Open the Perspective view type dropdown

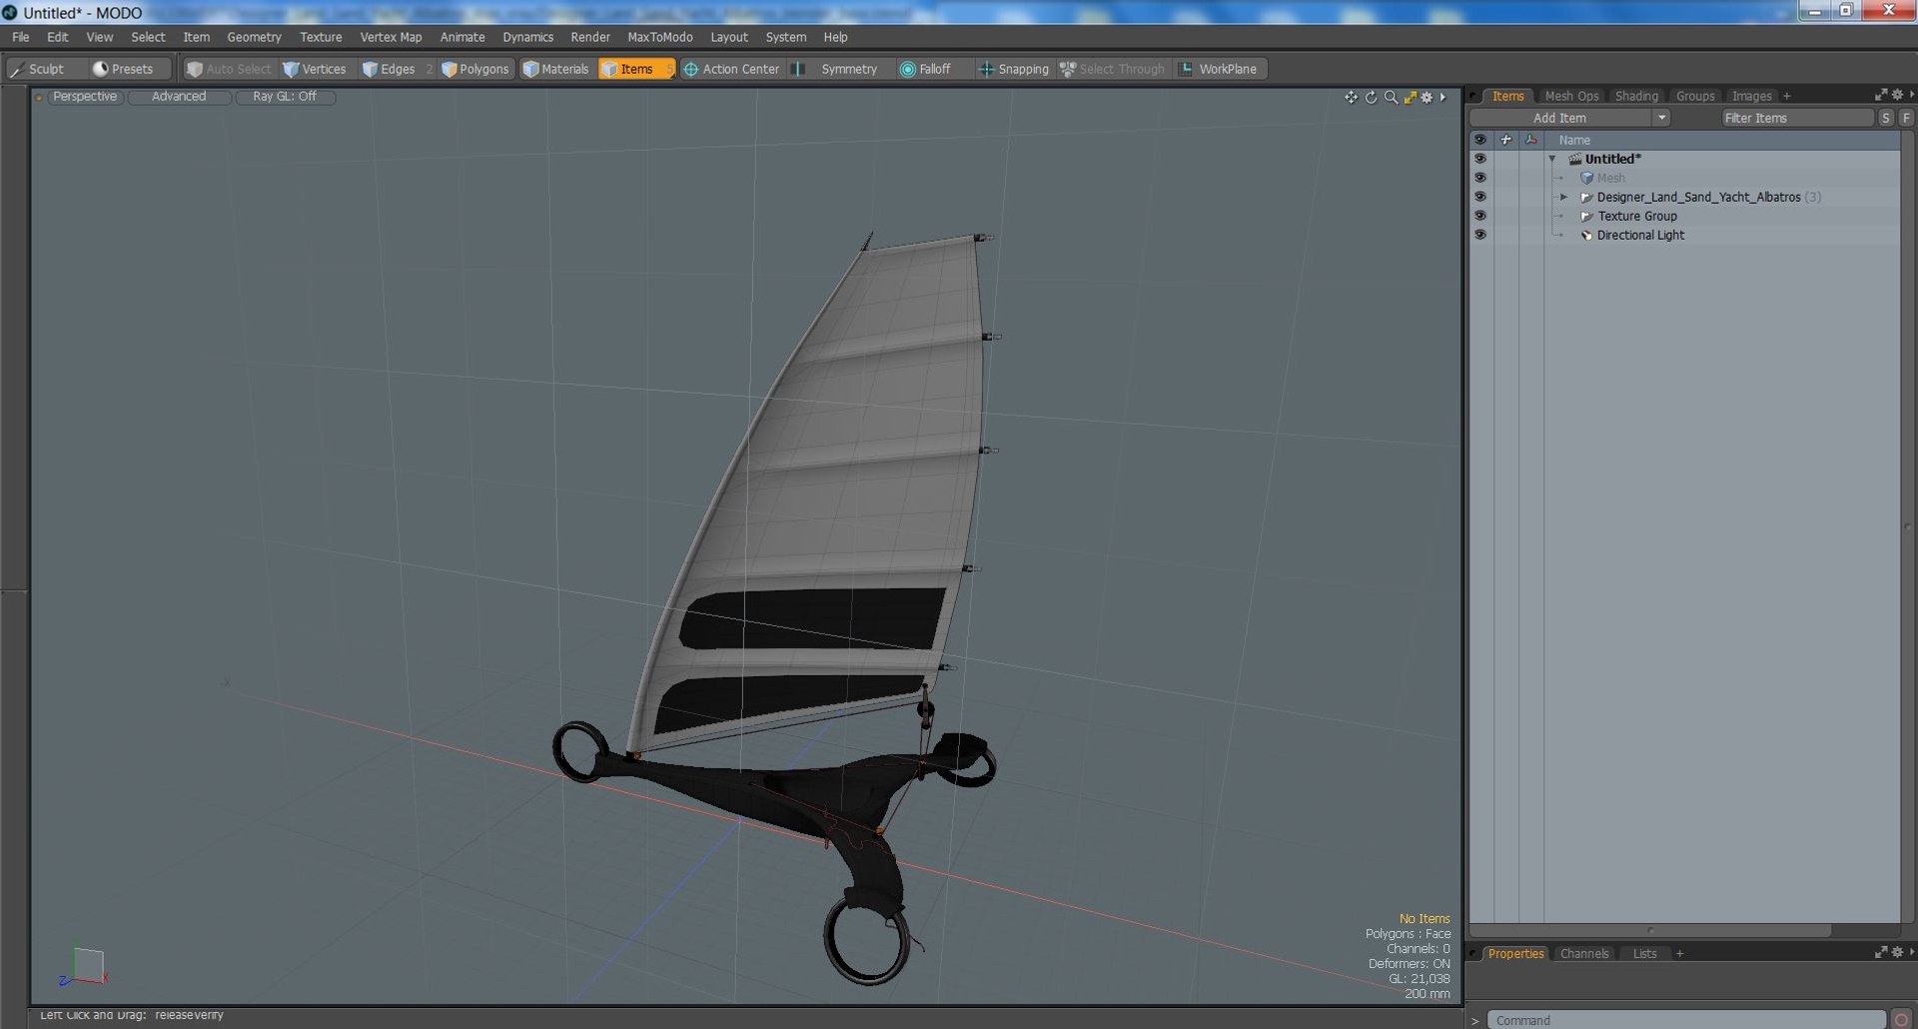[85, 97]
